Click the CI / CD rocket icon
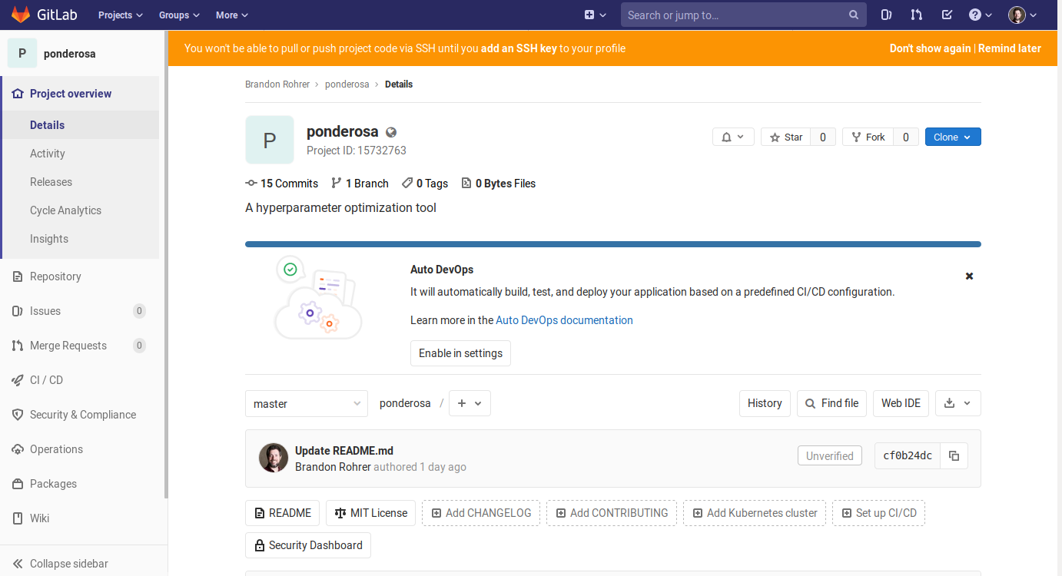This screenshot has height=576, width=1062. [18, 380]
